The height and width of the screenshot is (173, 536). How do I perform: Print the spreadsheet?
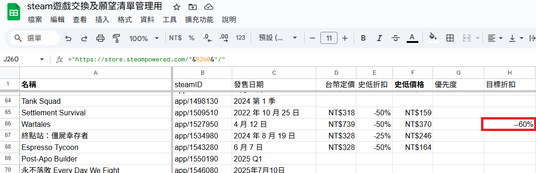tap(101, 38)
